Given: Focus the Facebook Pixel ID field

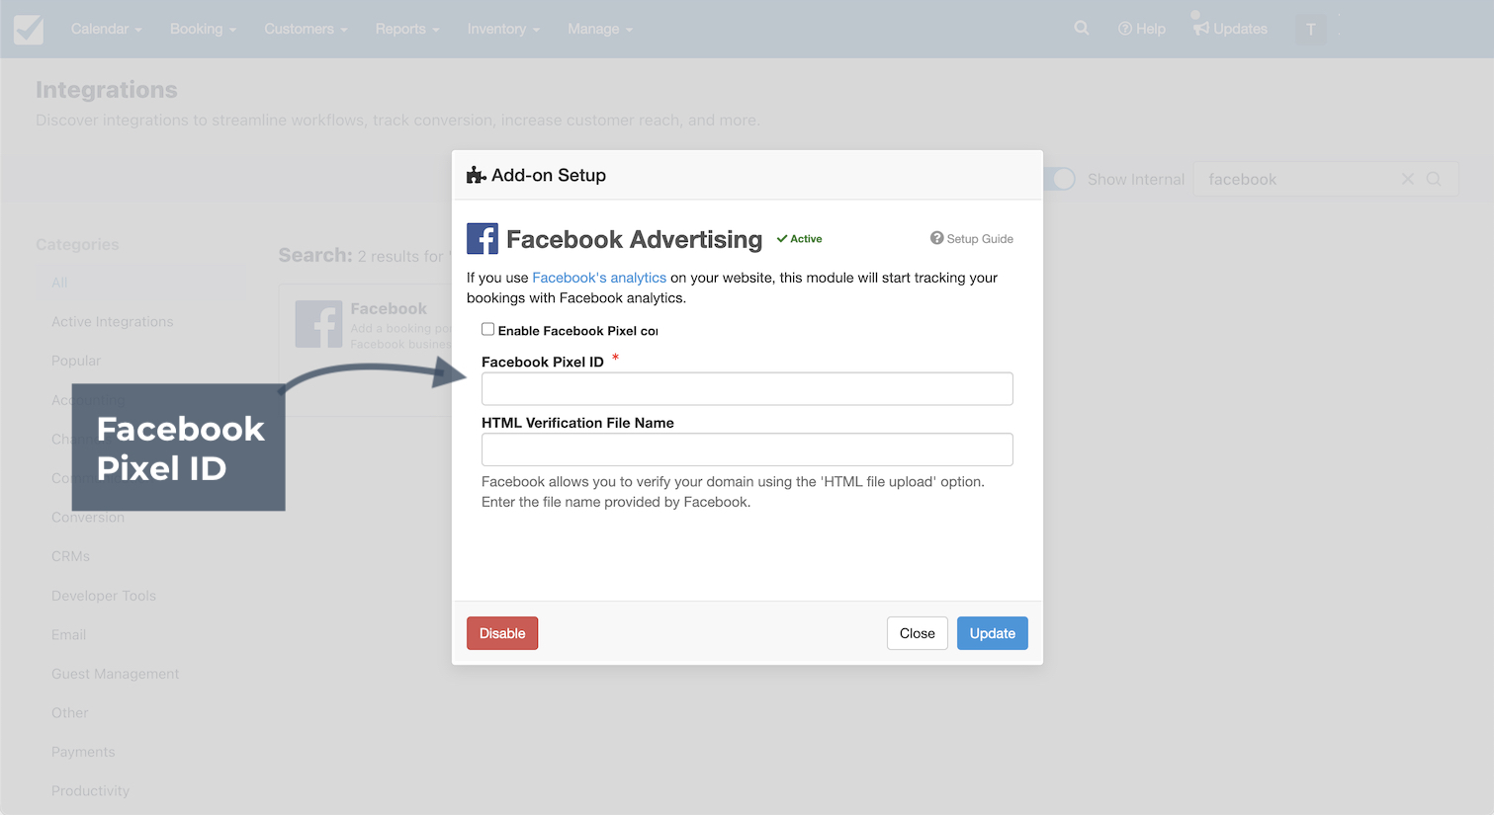Looking at the screenshot, I should [x=747, y=388].
